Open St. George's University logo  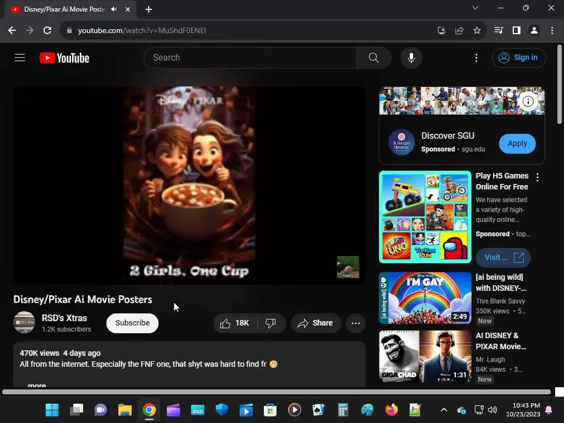tap(402, 142)
